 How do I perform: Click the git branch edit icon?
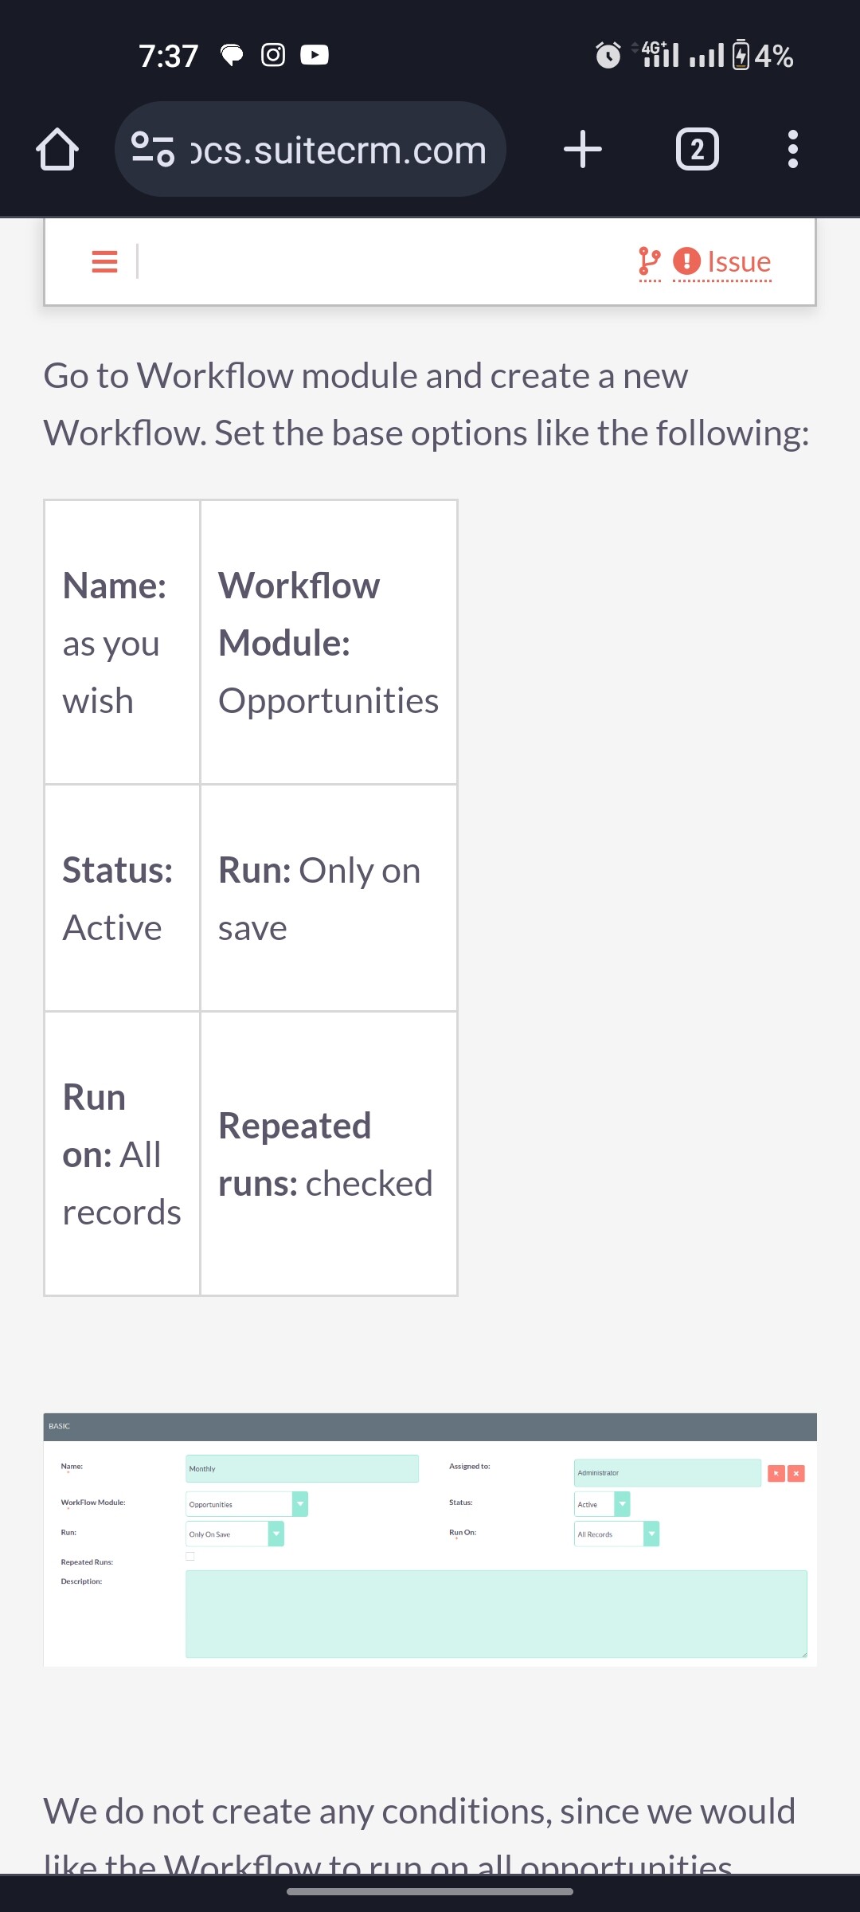pos(650,261)
